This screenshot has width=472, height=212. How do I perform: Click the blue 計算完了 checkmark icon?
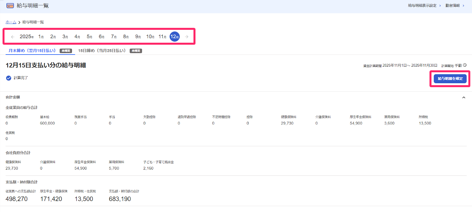pyautogui.click(x=9, y=78)
